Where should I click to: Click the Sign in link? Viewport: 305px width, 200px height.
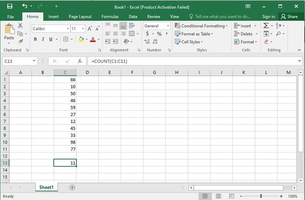[268, 16]
